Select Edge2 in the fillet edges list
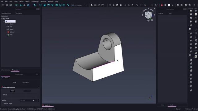The height and width of the screenshot is (111, 198). tap(5, 95)
